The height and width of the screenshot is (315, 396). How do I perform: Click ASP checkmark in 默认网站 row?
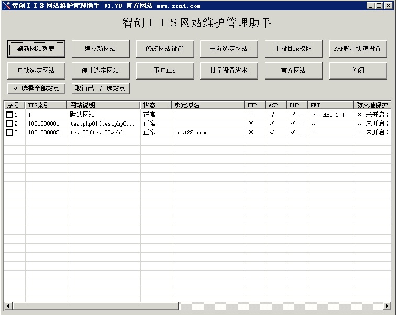point(271,115)
